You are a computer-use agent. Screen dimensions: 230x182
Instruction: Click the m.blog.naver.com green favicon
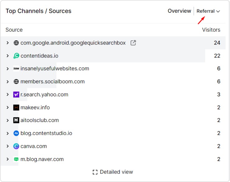[16, 159]
